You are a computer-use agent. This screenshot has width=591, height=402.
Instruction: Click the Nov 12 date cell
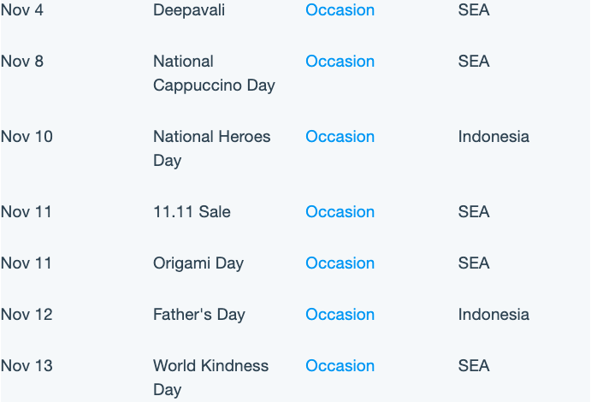pyautogui.click(x=27, y=314)
